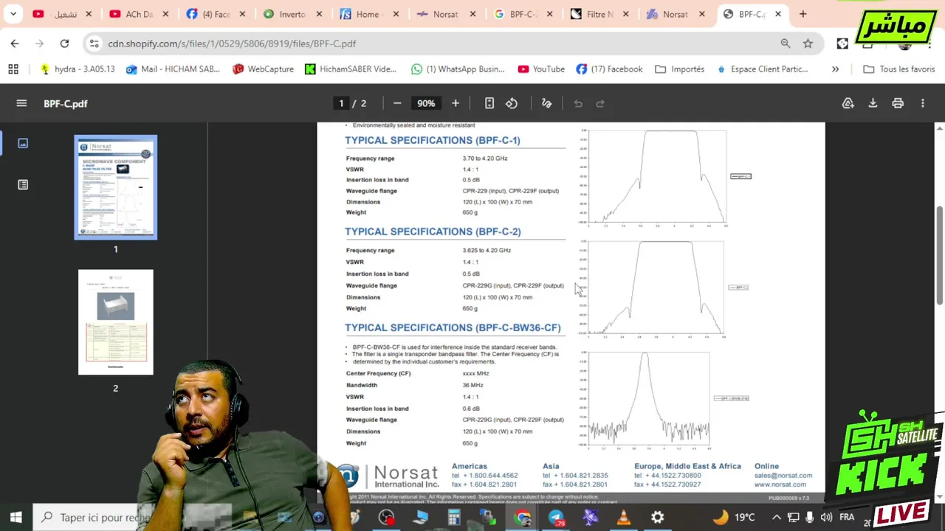Viewport: 945px width, 531px height.
Task: Click the page number input field
Action: pyautogui.click(x=341, y=103)
